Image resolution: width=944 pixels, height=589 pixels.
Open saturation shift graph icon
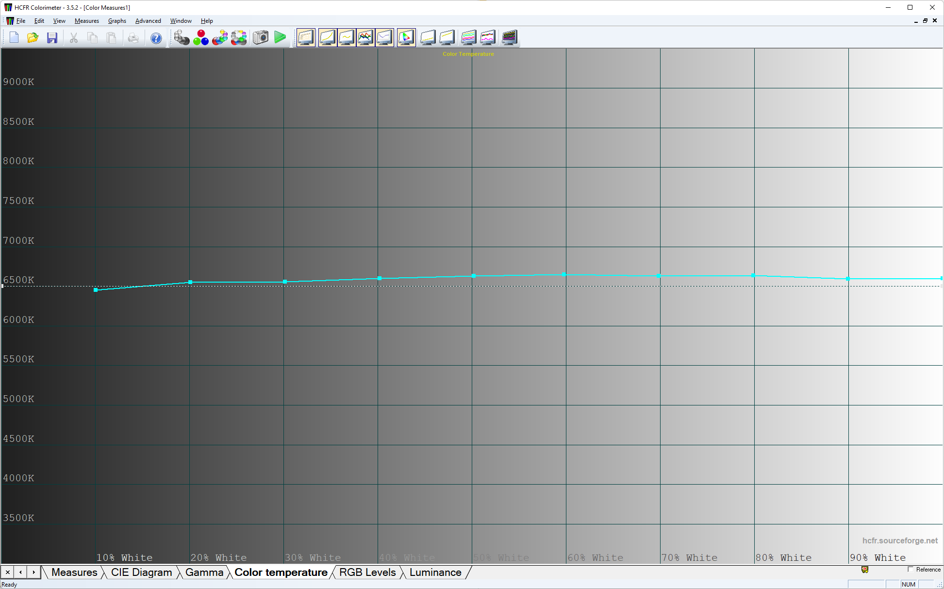(x=468, y=37)
